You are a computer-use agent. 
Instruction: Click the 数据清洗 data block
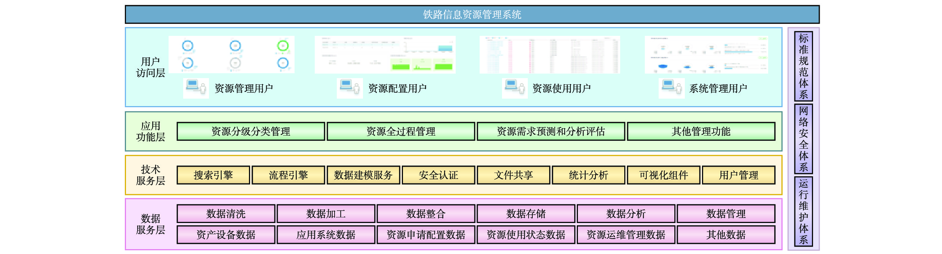pos(226,214)
